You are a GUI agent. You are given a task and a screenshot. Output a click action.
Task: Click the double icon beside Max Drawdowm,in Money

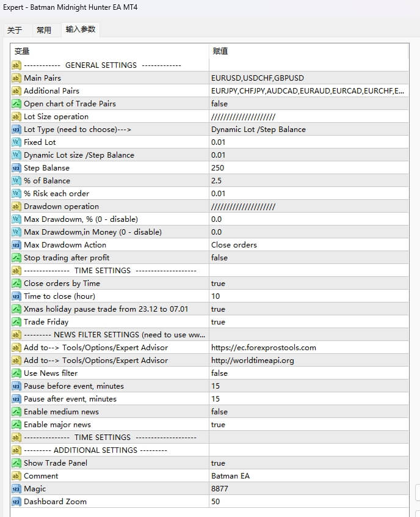click(16, 232)
